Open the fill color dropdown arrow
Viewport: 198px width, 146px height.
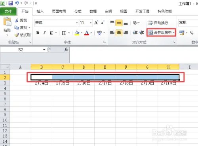pos(82,33)
